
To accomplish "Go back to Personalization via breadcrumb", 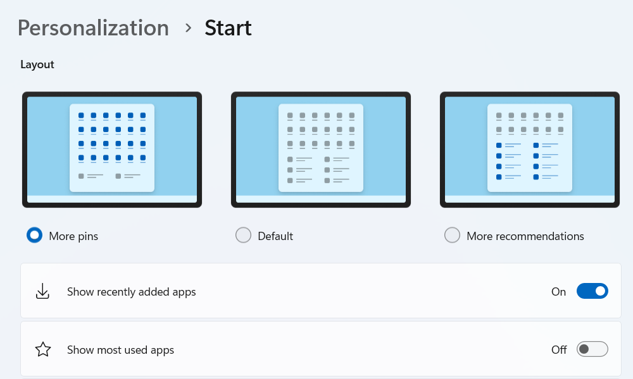I will point(93,28).
